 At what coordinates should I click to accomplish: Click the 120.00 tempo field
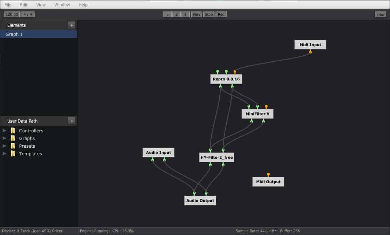11,14
